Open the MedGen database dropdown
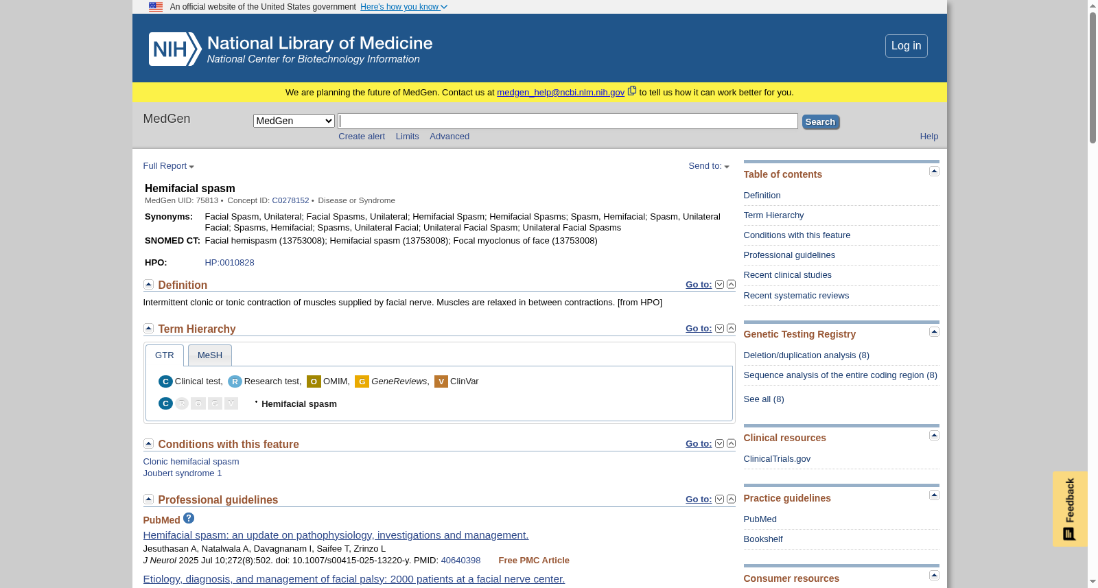 294,121
